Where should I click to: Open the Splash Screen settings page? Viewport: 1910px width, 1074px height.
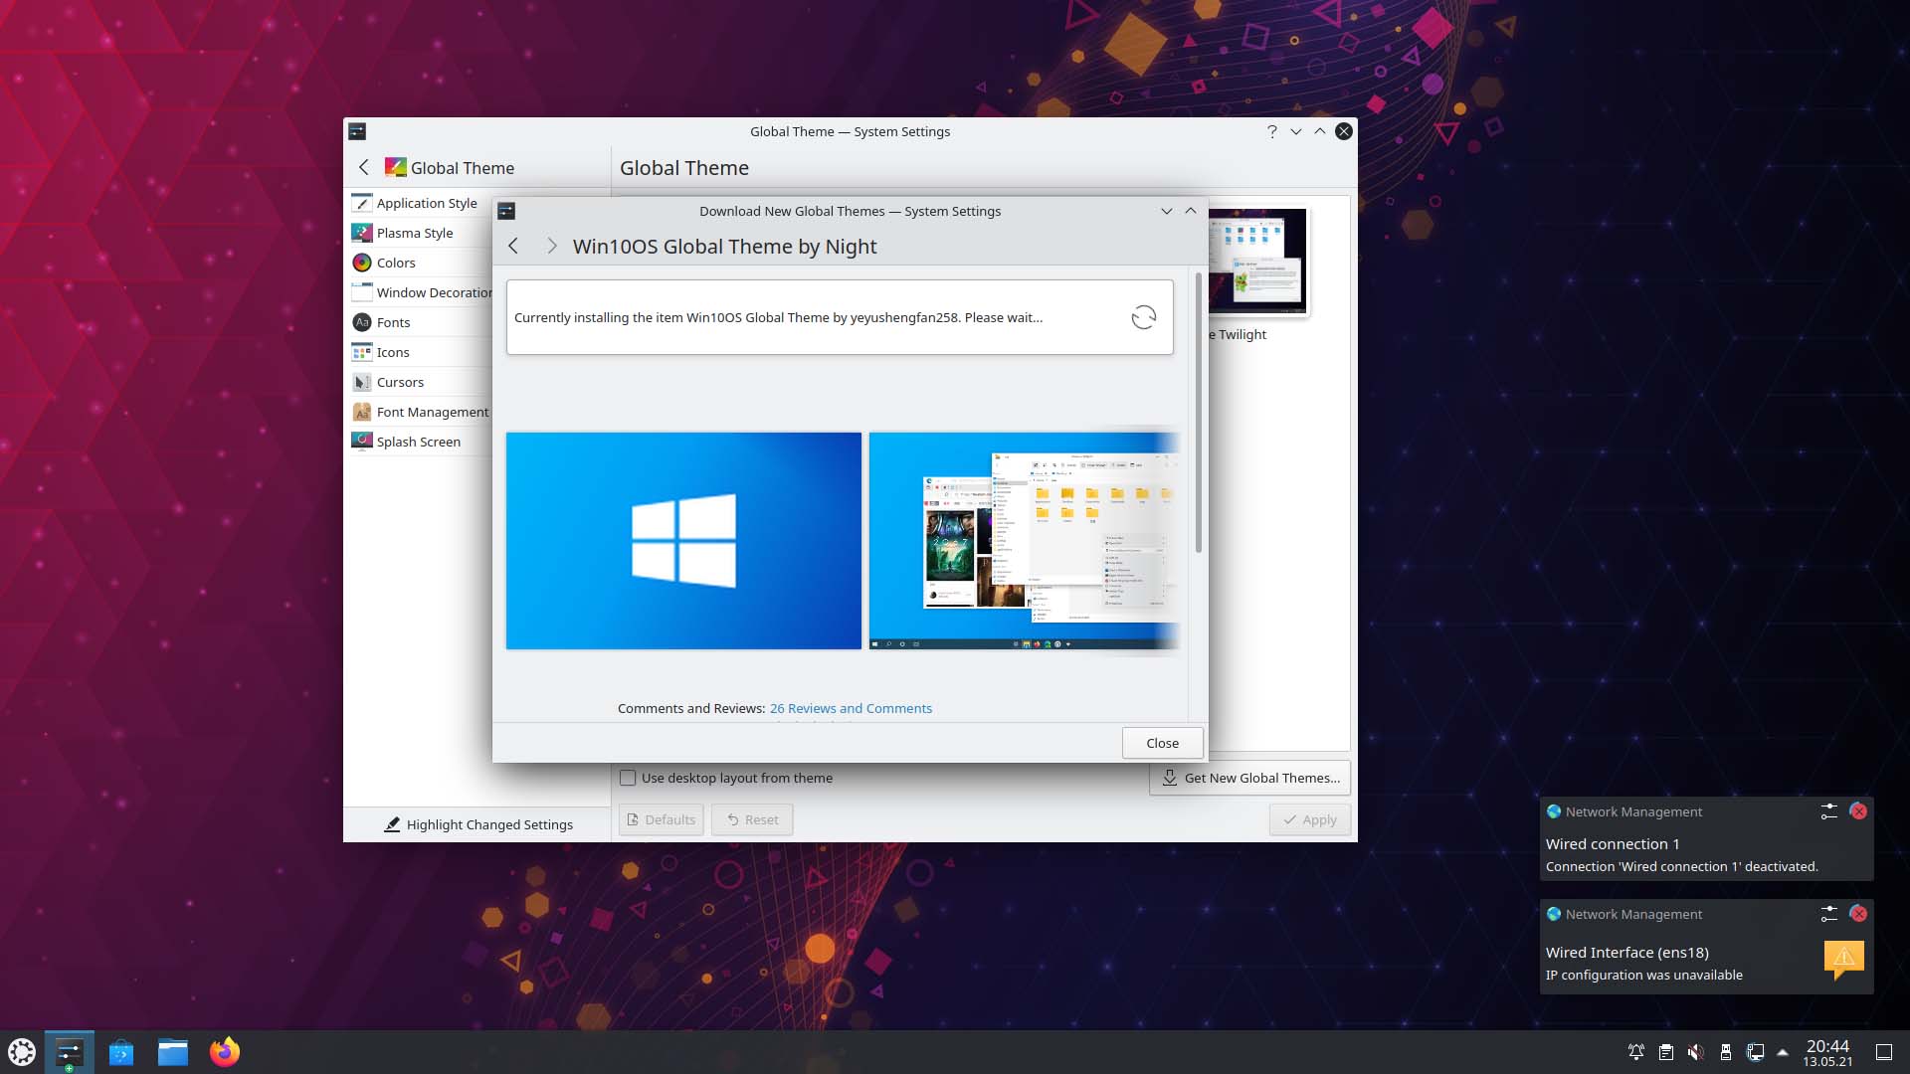click(x=420, y=442)
